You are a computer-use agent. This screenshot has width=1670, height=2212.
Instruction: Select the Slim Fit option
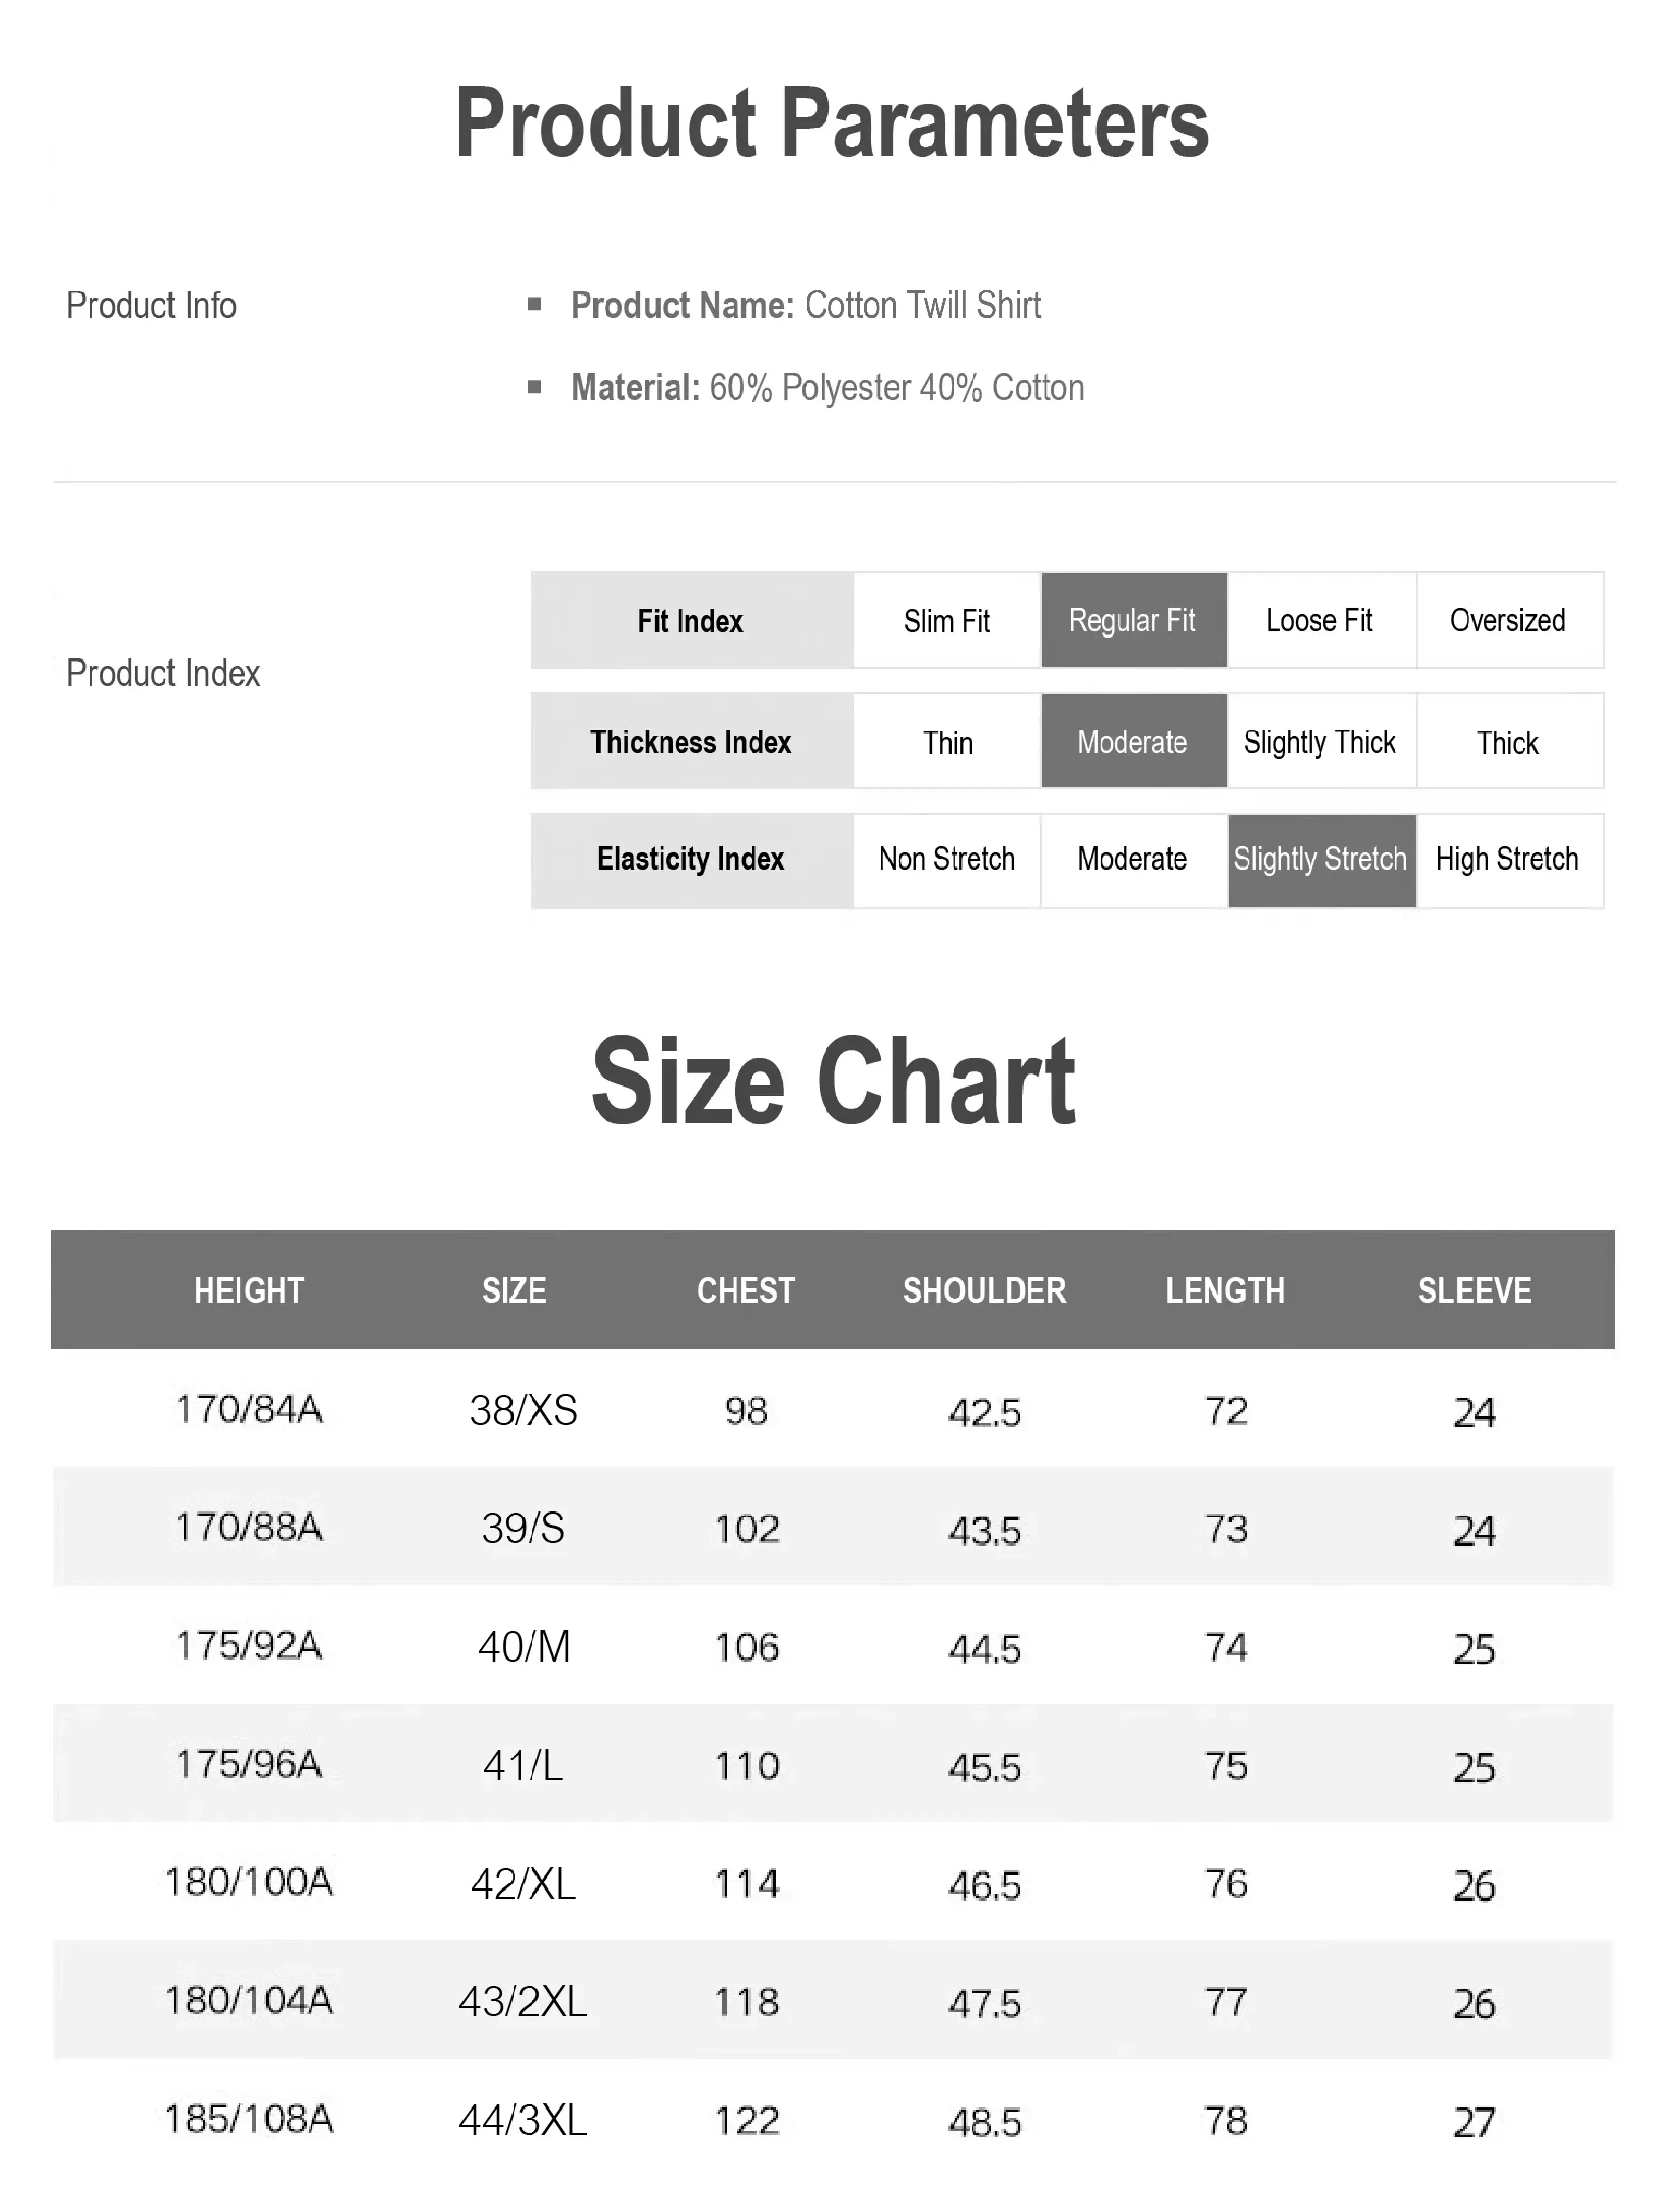point(946,621)
